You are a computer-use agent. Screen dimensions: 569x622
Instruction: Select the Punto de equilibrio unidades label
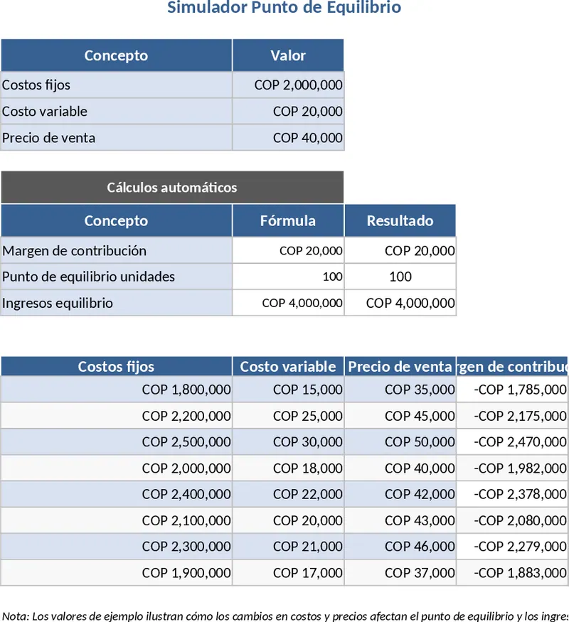(88, 277)
